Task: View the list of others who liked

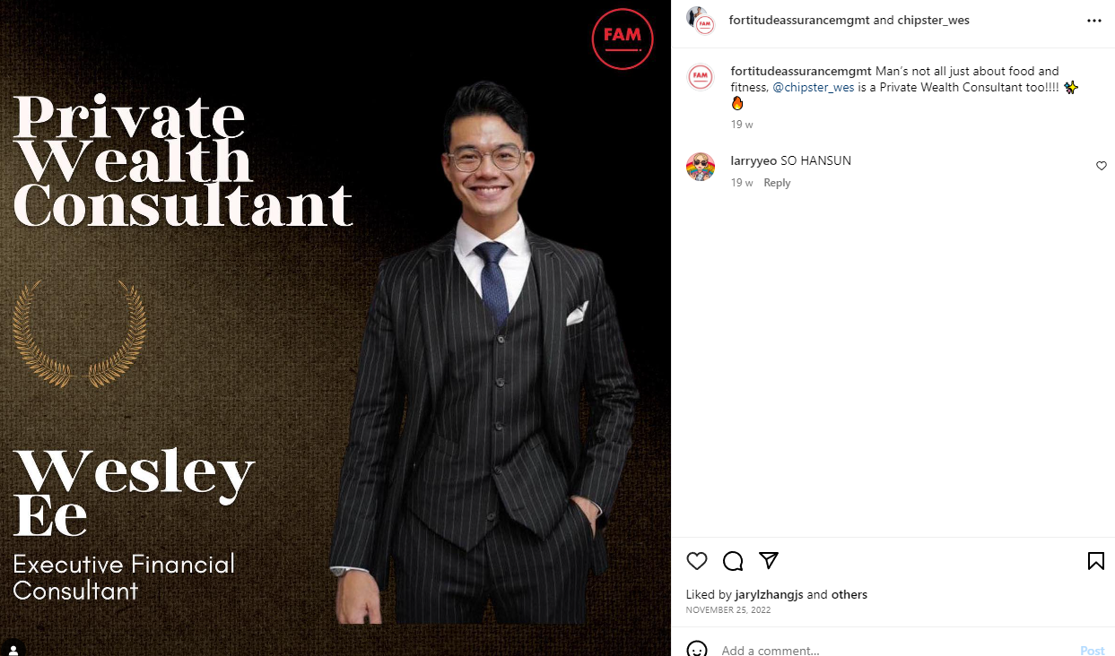Action: pyautogui.click(x=849, y=594)
